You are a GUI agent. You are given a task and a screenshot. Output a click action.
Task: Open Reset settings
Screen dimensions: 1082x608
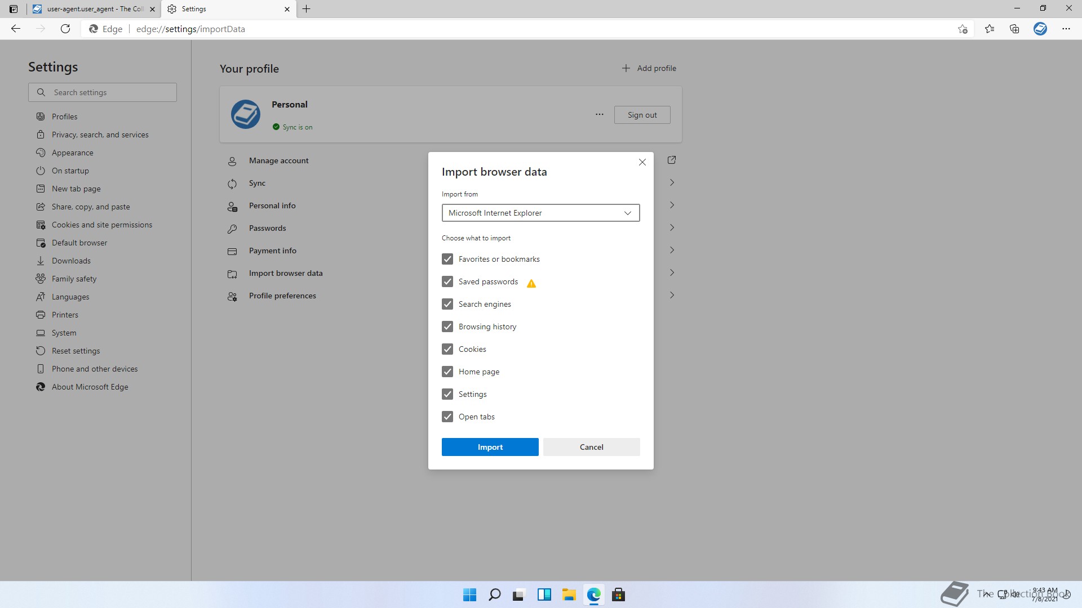coord(76,351)
